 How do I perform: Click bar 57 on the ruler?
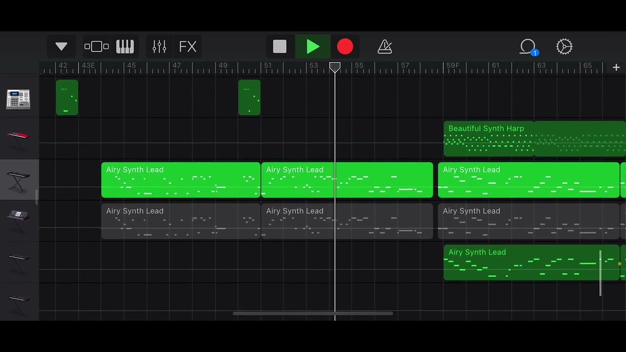point(405,66)
